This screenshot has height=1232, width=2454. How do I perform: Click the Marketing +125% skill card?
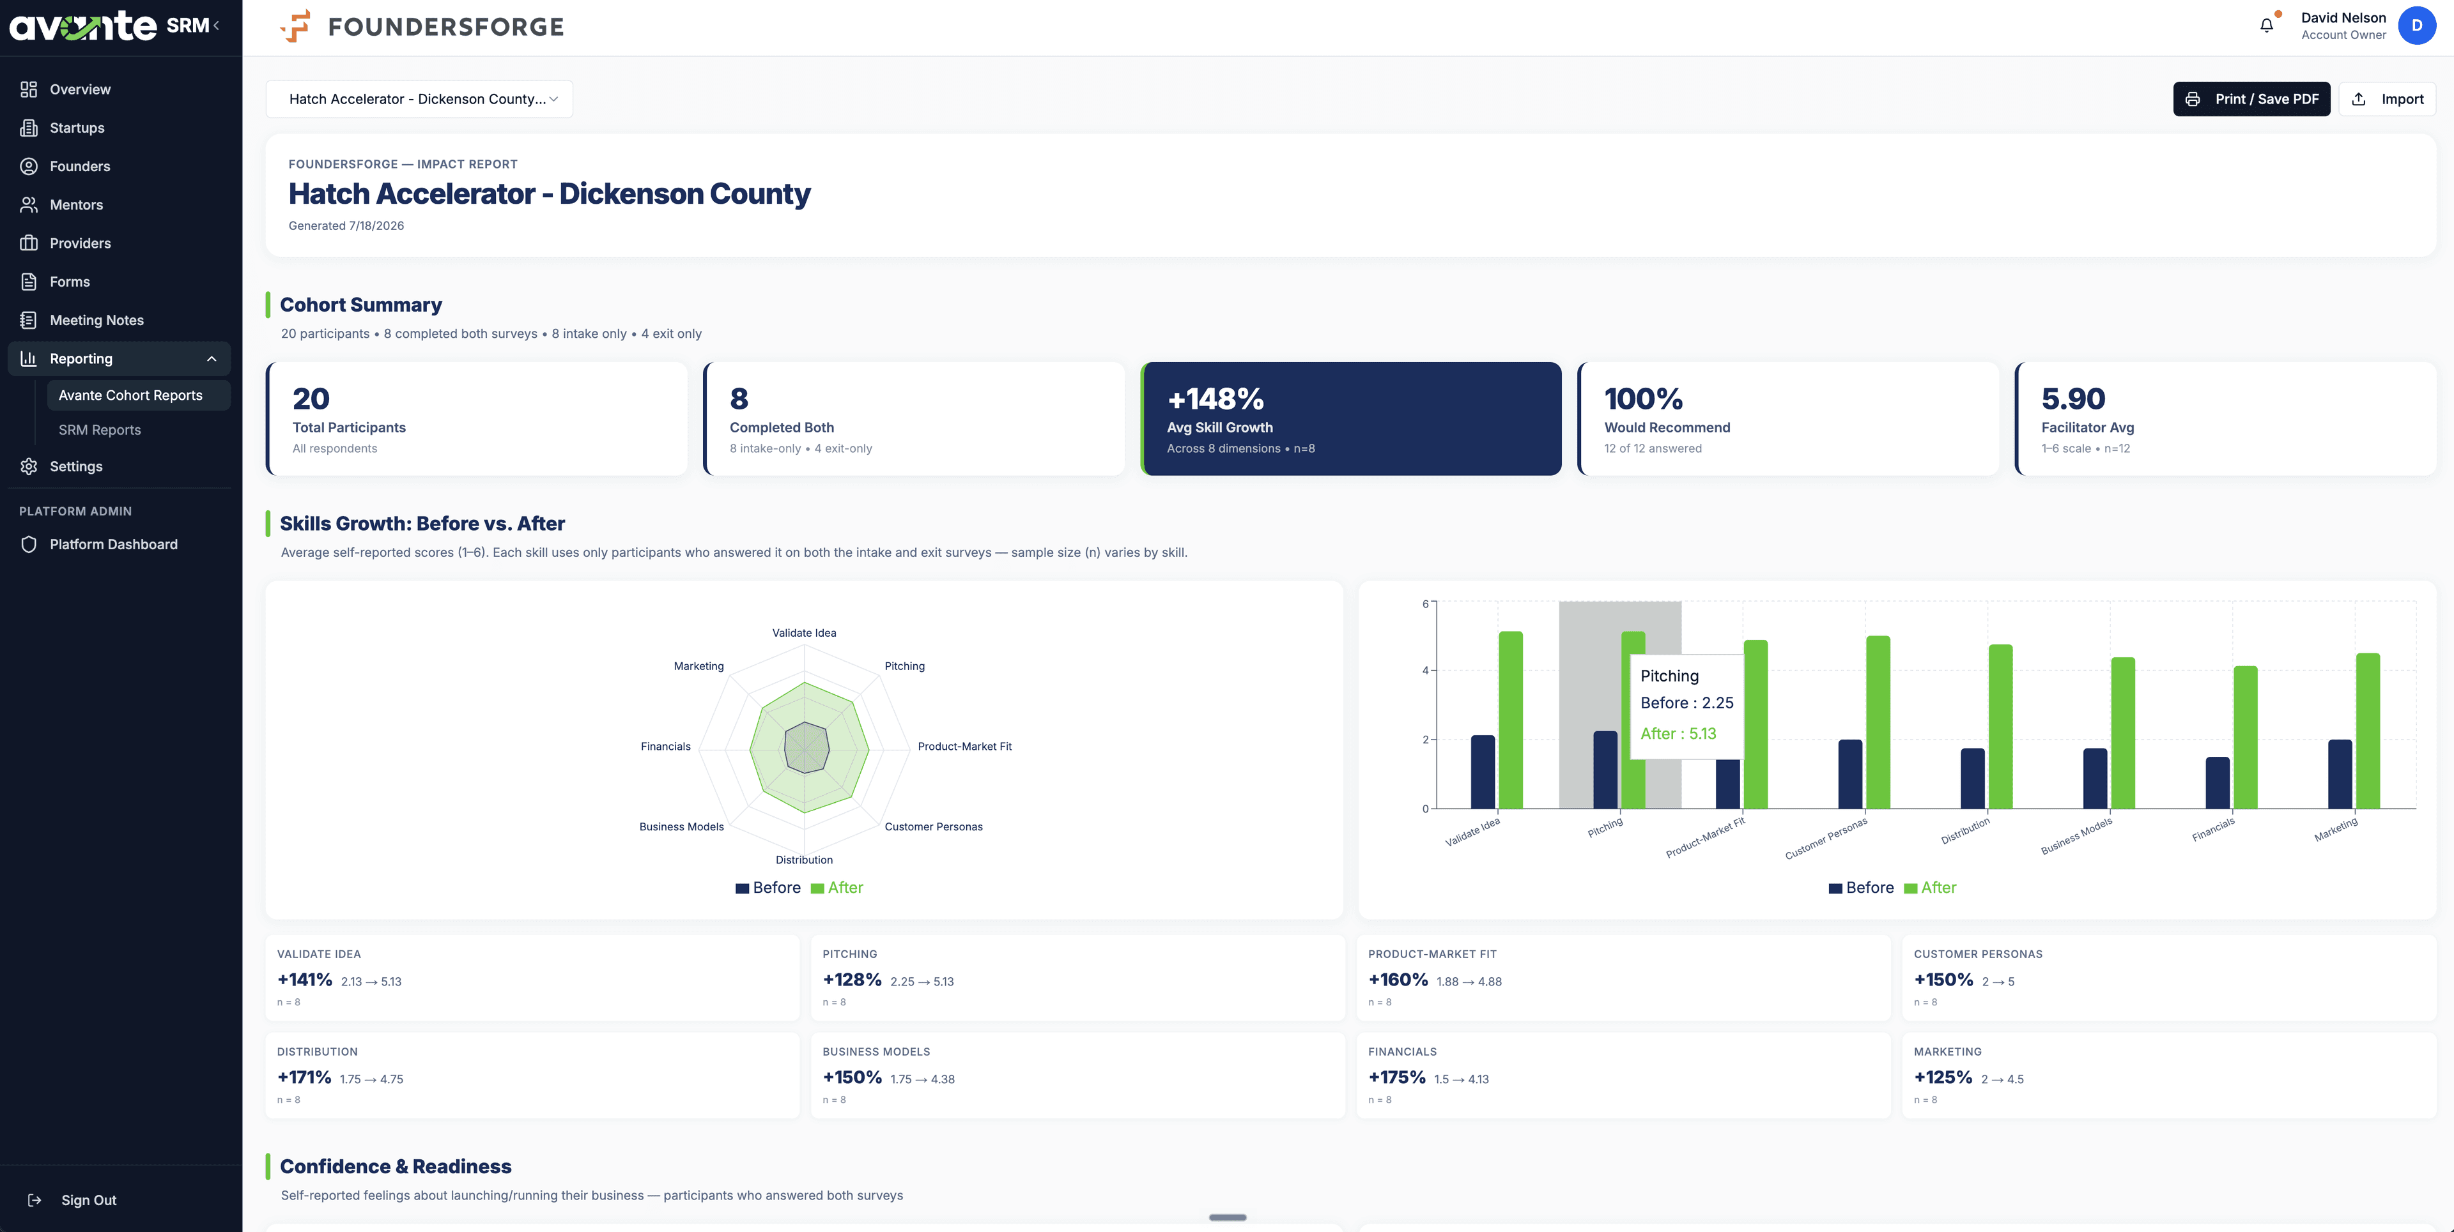point(2169,1076)
